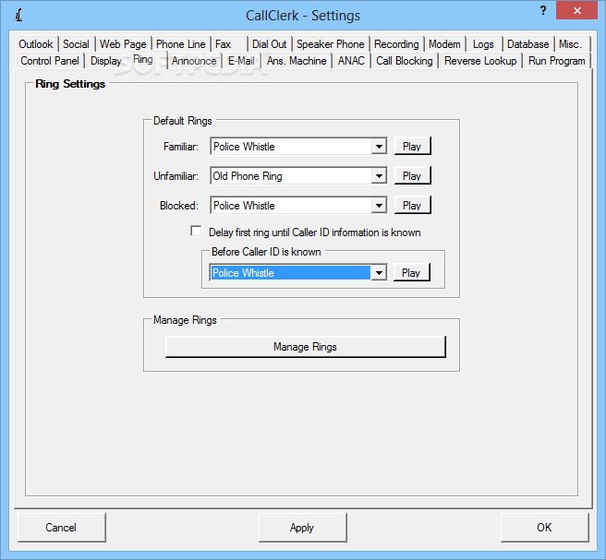The height and width of the screenshot is (560, 606).
Task: Open the help question mark button
Action: click(543, 10)
